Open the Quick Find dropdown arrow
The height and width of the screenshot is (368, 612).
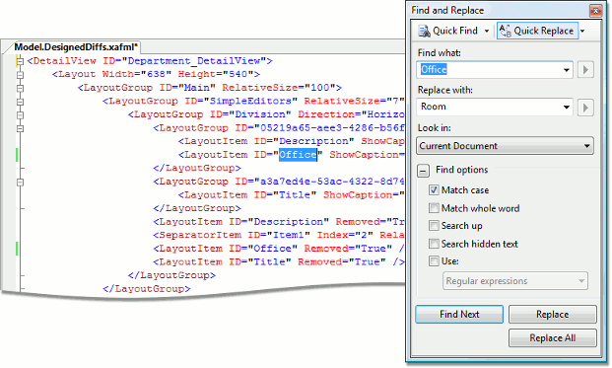[x=487, y=31]
